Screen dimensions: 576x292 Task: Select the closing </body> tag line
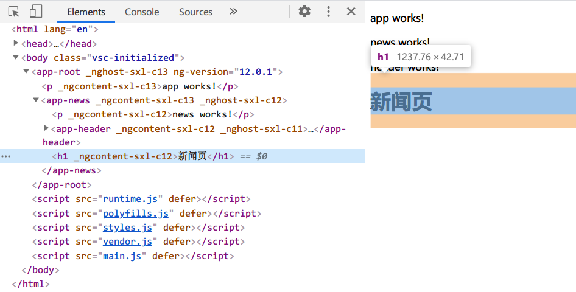40,270
